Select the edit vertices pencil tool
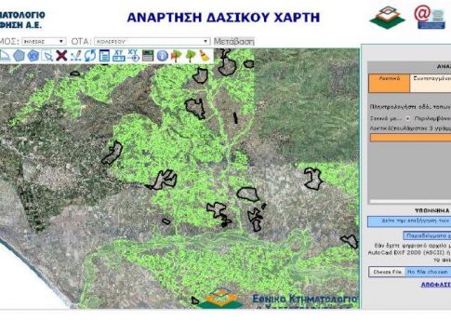 coord(76,56)
